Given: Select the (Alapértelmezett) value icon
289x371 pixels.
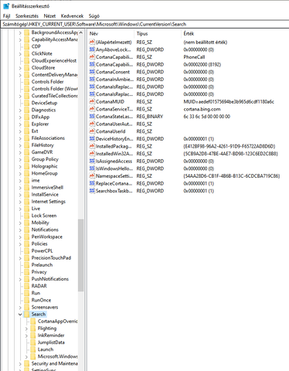Looking at the screenshot, I should click(x=92, y=43).
